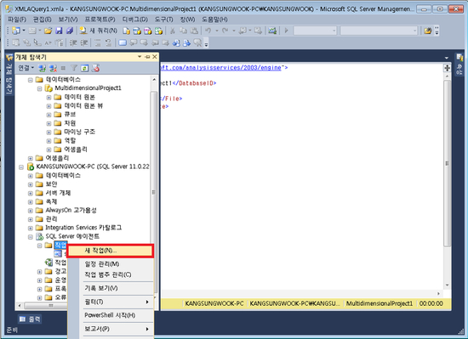Click the Analysis Services MDX Query icon
Viewport: 468px width, 339px height.
click(x=137, y=31)
